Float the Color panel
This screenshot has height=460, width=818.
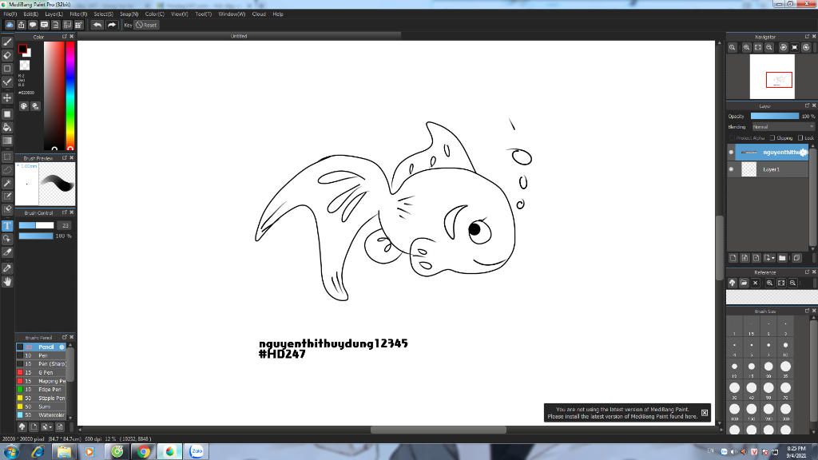(64, 37)
